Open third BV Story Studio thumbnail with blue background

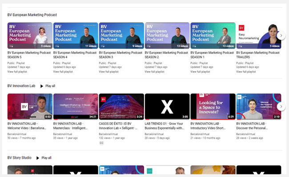[x=121, y=170]
